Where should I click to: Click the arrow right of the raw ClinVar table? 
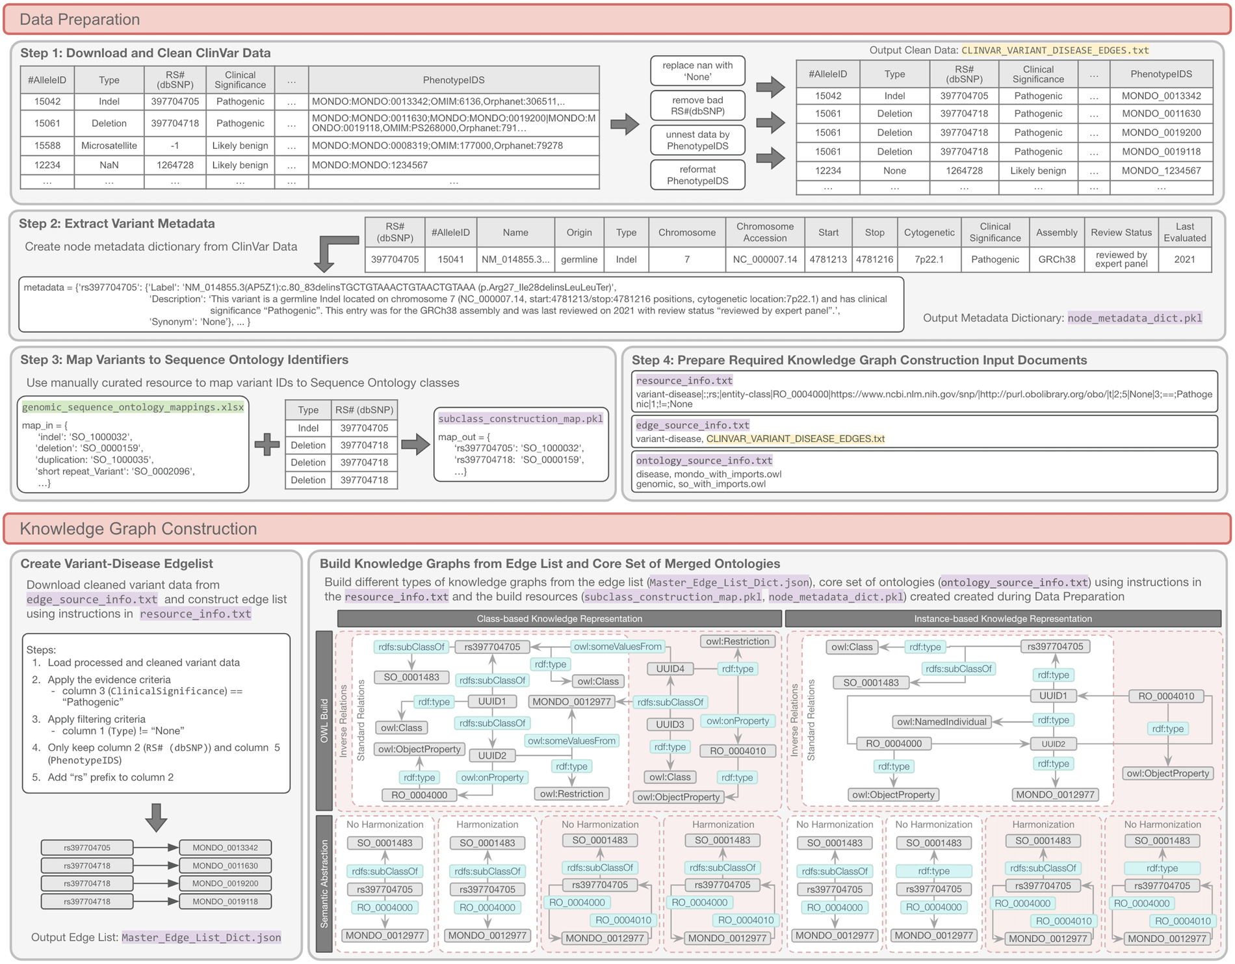(625, 124)
